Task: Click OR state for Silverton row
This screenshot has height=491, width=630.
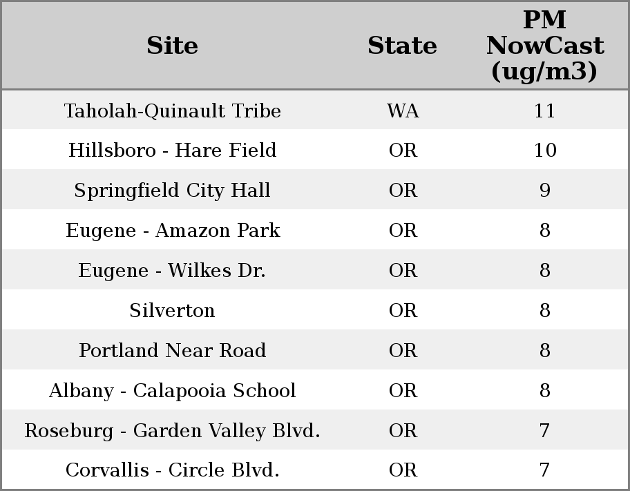Action: 403,311
